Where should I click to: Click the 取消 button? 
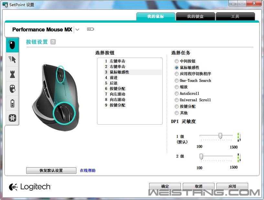click(199, 186)
